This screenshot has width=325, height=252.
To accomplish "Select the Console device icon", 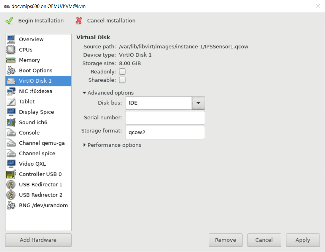I will point(11,133).
